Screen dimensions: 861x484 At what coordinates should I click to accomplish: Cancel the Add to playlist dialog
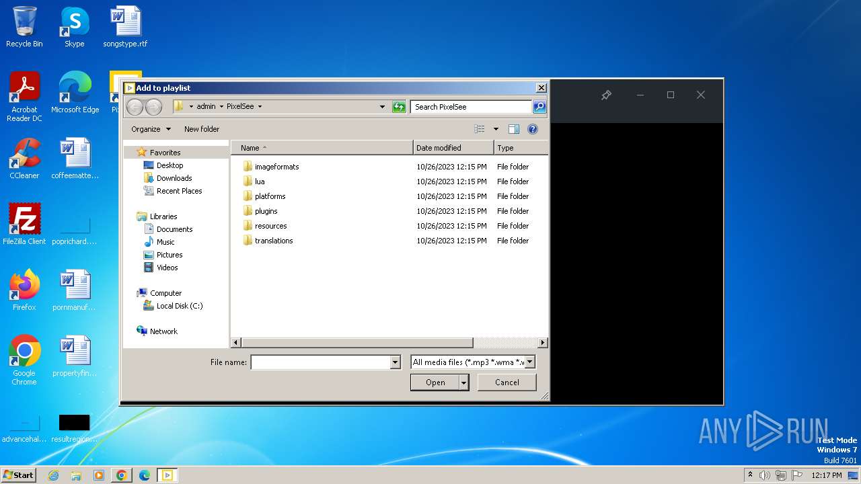(x=507, y=382)
